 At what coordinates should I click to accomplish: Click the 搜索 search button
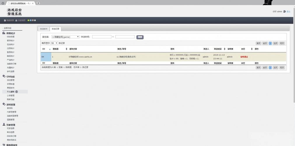click(140, 37)
